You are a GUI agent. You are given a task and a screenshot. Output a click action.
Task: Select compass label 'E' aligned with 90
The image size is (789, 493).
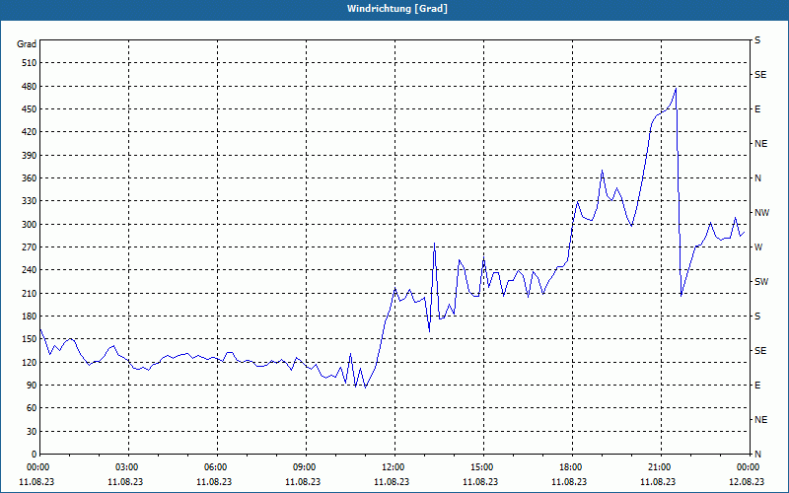tap(757, 386)
